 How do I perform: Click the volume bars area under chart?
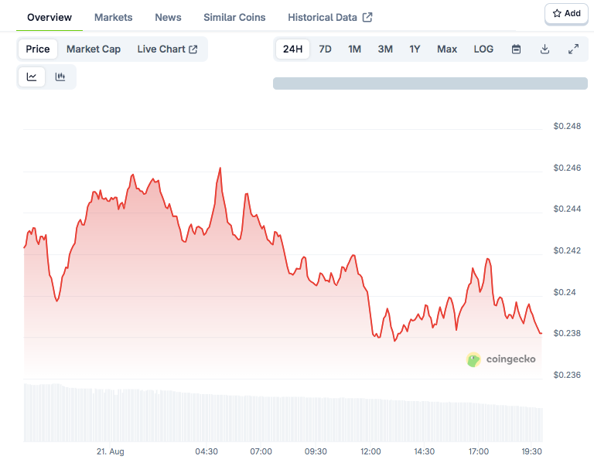283,413
